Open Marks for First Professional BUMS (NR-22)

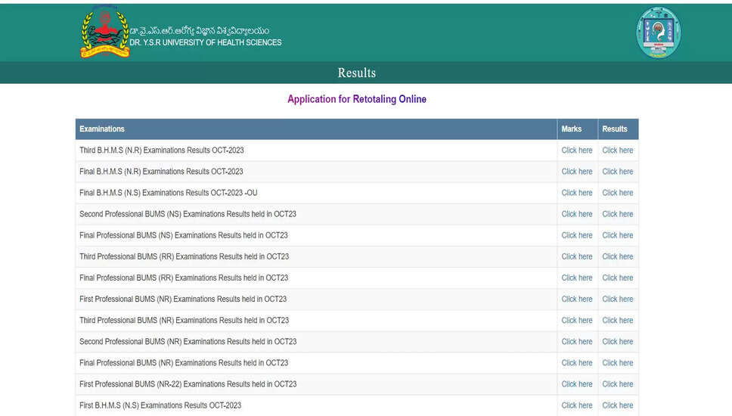click(576, 383)
